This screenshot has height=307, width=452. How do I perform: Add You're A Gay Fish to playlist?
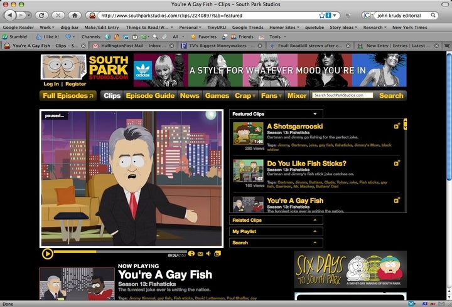click(x=397, y=200)
